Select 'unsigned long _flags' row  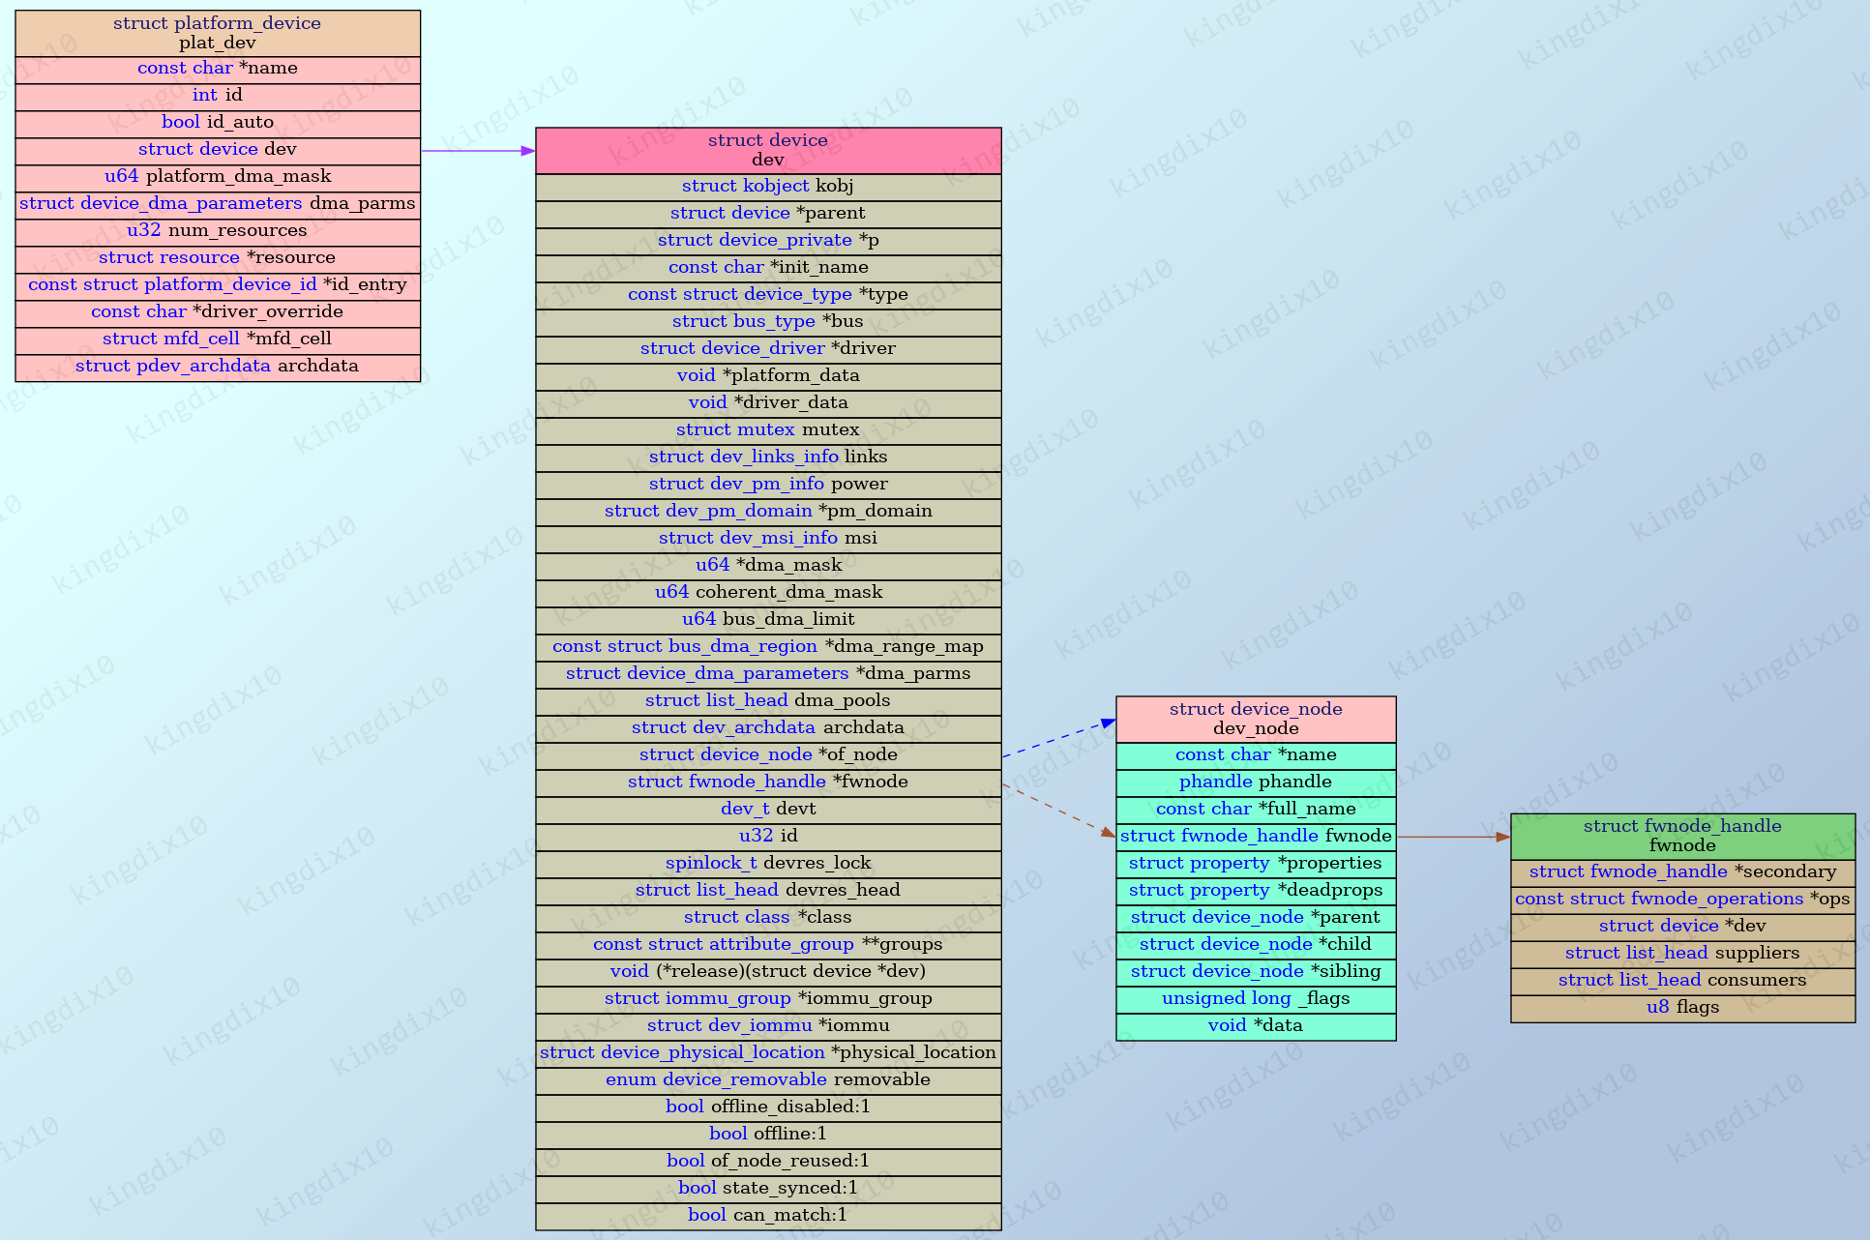[x=1256, y=1000]
